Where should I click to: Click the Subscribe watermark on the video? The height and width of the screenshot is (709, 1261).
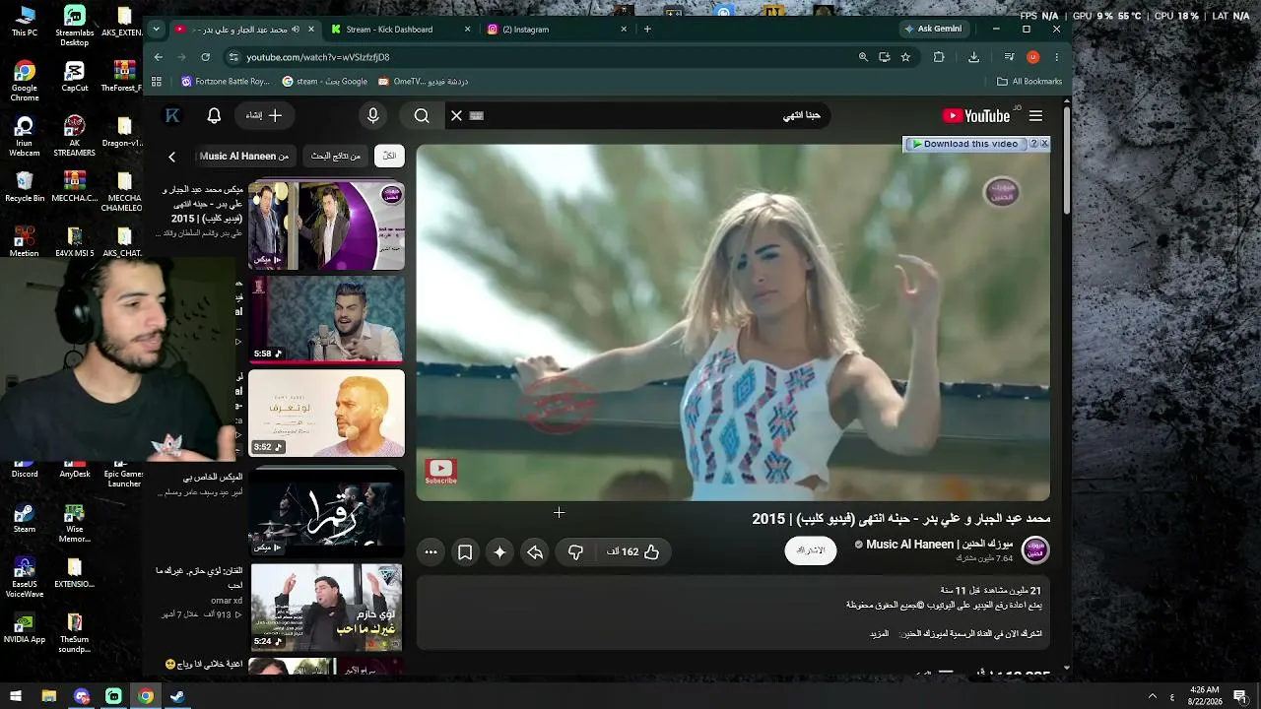click(x=440, y=472)
